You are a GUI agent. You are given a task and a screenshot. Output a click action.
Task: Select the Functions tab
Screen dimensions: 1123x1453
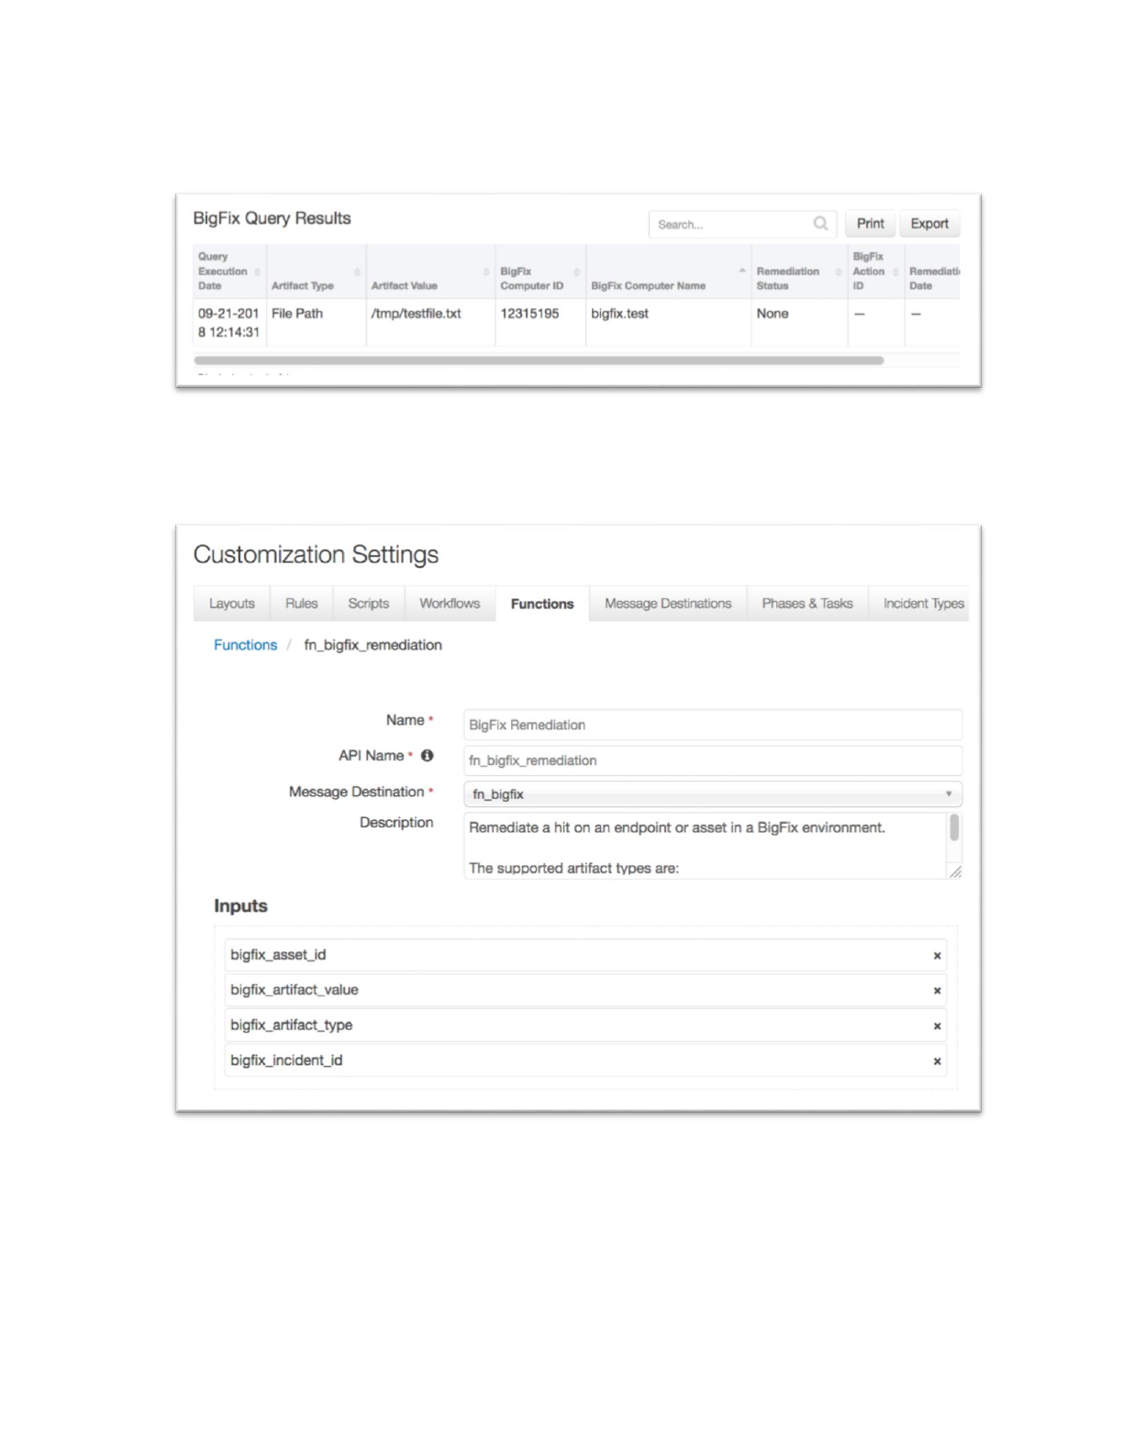tap(542, 604)
